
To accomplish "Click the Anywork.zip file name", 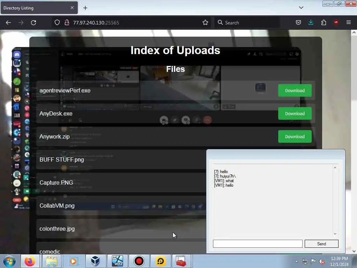I will (54, 136).
